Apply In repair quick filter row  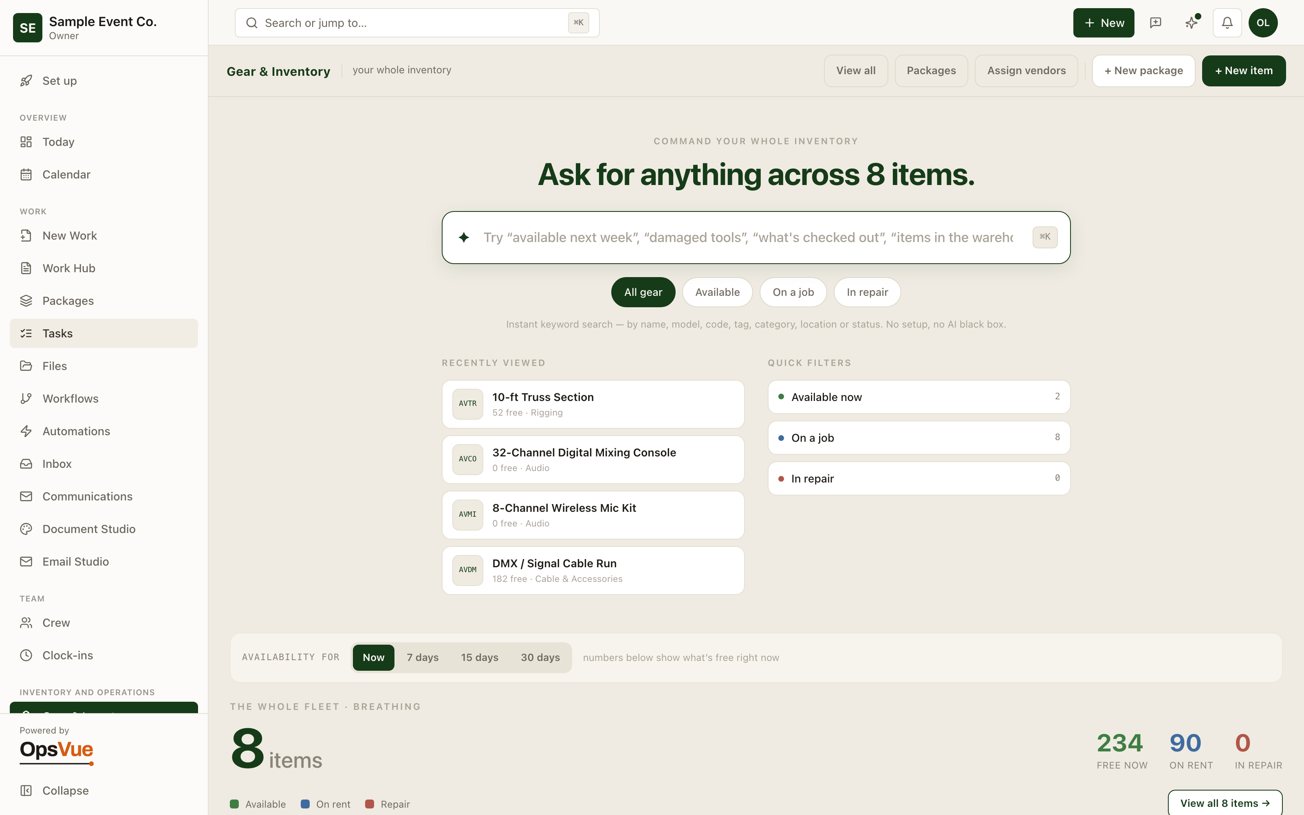pyautogui.click(x=919, y=479)
